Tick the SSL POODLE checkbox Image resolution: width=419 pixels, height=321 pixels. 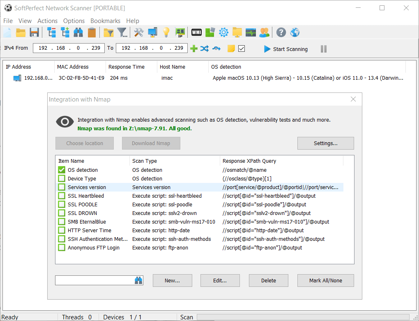pos(62,204)
